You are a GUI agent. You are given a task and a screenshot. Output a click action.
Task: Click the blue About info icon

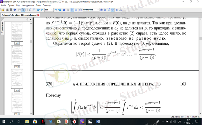[x=15, y=10]
